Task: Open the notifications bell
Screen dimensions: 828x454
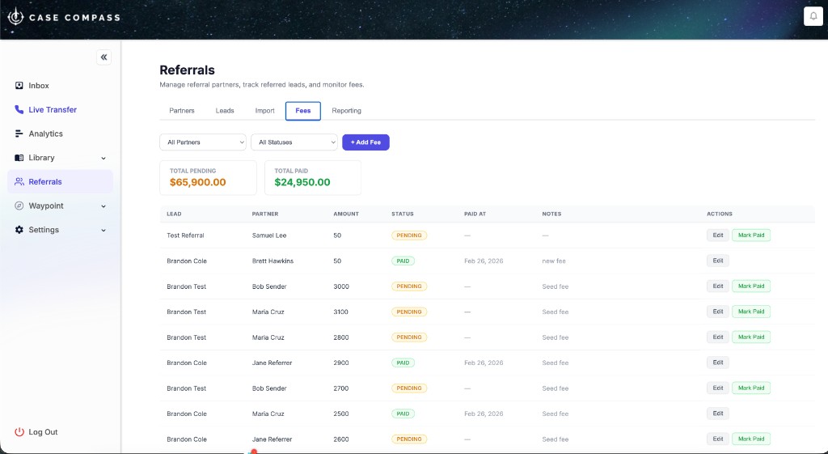Action: [813, 16]
